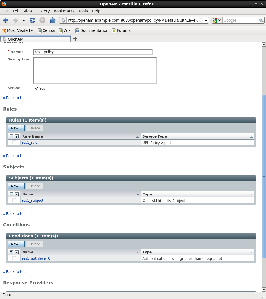Sort Subjects by Type column arrow
The height and width of the screenshot is (299, 266).
[251, 194]
